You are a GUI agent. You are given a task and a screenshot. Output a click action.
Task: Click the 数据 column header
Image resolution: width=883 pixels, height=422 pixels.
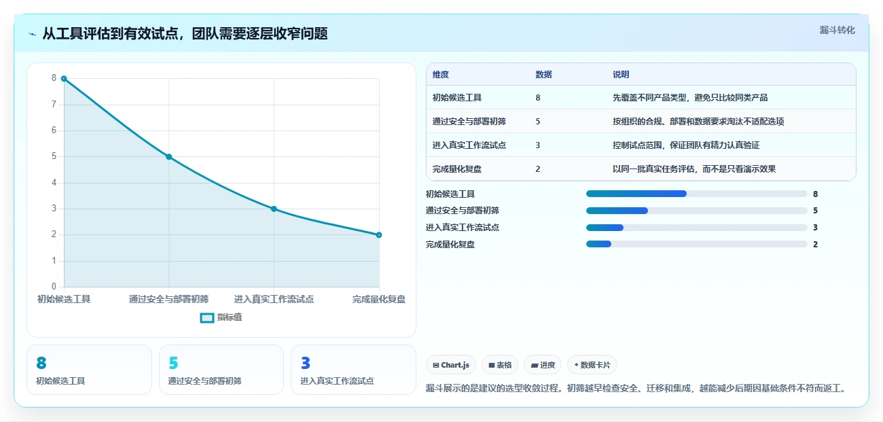pos(543,75)
